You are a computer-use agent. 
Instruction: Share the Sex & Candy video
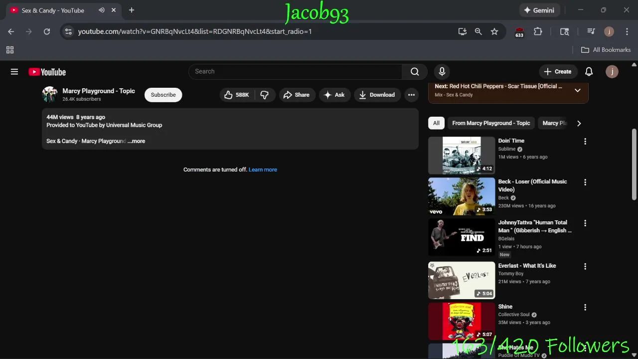297,95
